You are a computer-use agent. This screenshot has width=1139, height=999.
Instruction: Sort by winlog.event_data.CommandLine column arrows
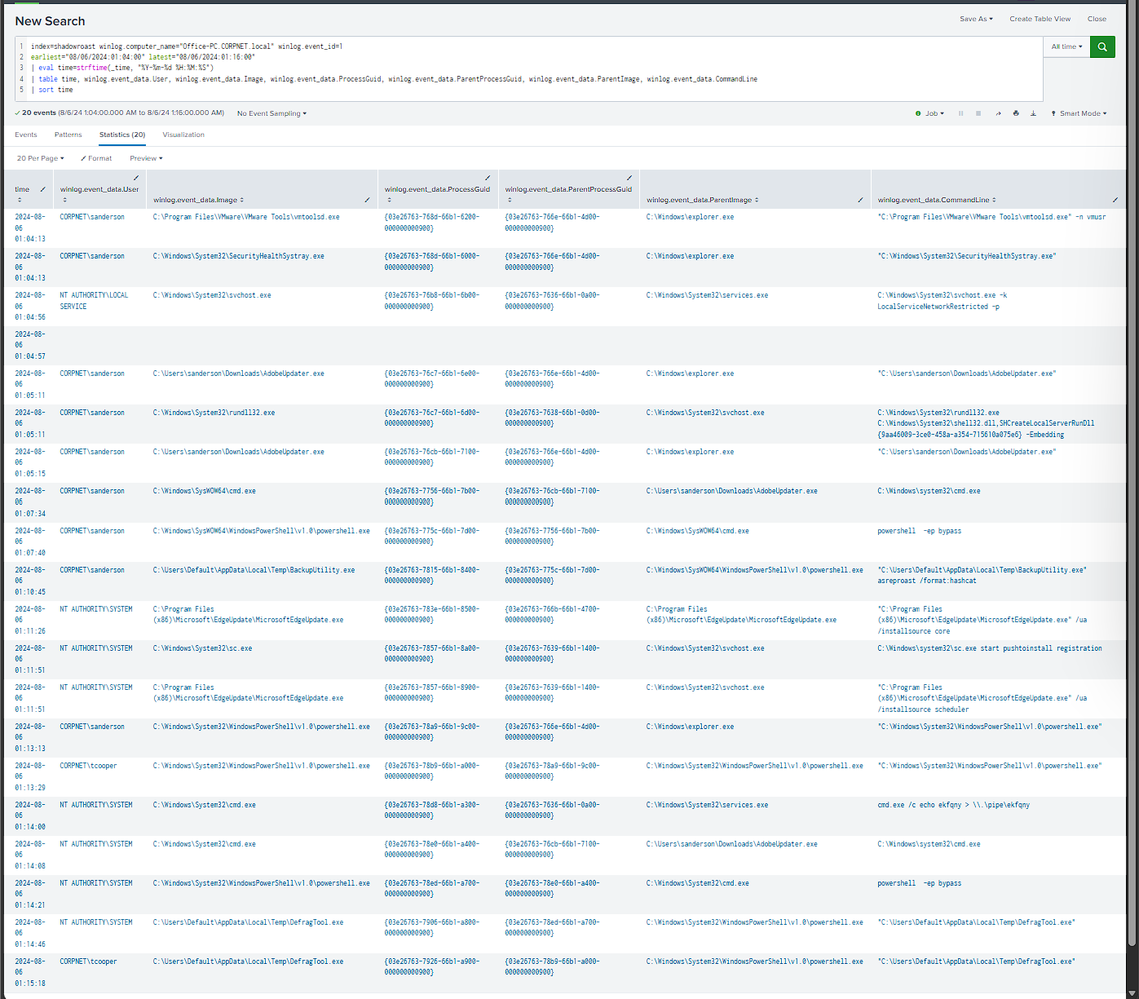coord(994,200)
